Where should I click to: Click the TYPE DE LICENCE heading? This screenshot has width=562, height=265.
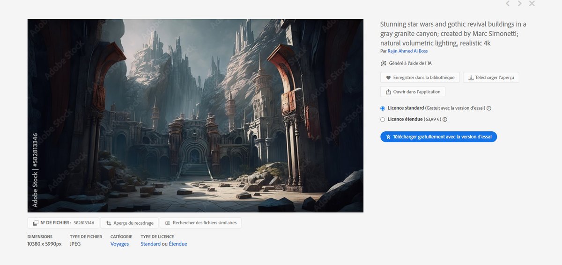[x=157, y=237]
